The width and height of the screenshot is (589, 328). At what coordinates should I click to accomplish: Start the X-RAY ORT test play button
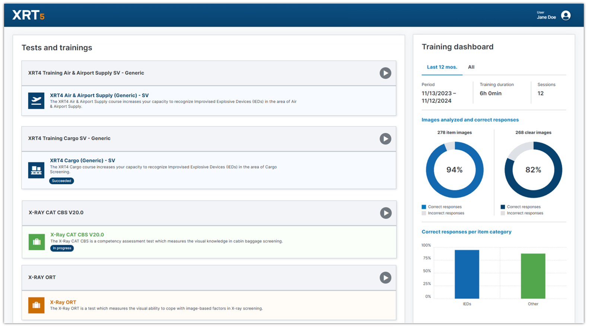[x=385, y=278]
